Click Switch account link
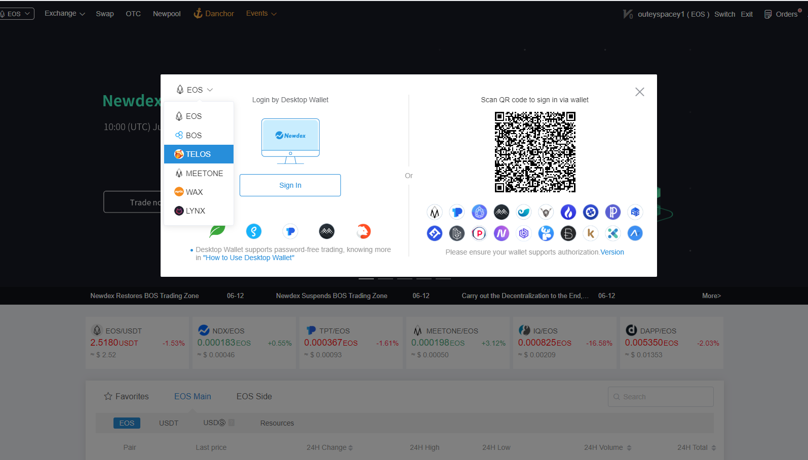808x460 pixels. 724,14
